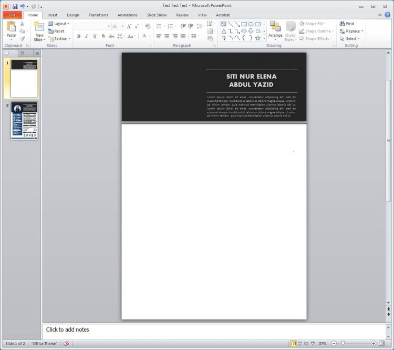Expand the Layout dropdown
The height and width of the screenshot is (350, 394).
(x=59, y=24)
